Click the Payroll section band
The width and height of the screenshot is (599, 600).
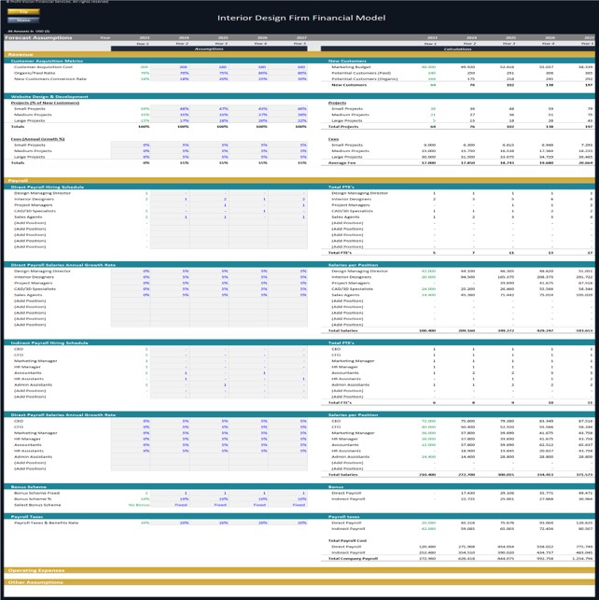pos(299,181)
